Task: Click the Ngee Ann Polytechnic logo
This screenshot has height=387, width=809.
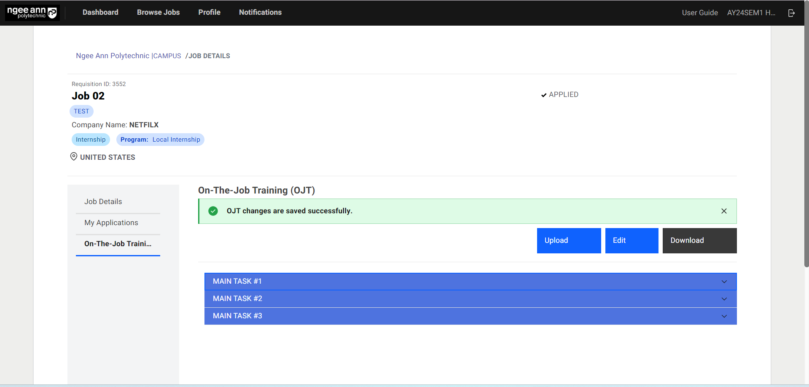Action: pos(32,13)
